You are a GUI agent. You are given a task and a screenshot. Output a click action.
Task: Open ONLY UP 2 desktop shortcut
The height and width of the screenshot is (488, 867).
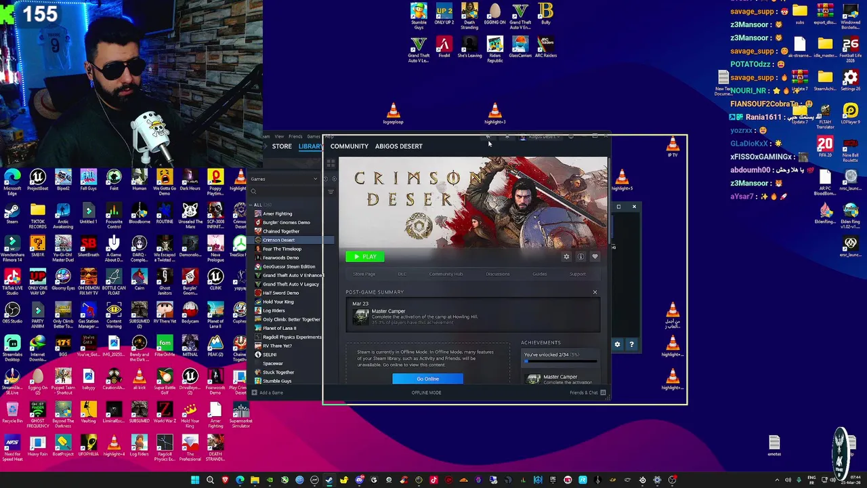[x=444, y=15]
